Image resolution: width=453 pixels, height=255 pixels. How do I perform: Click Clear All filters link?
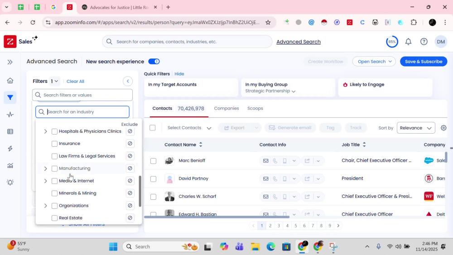point(75,82)
